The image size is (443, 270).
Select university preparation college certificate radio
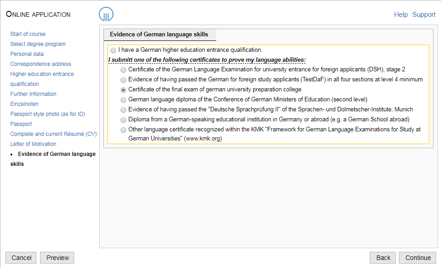tap(123, 90)
